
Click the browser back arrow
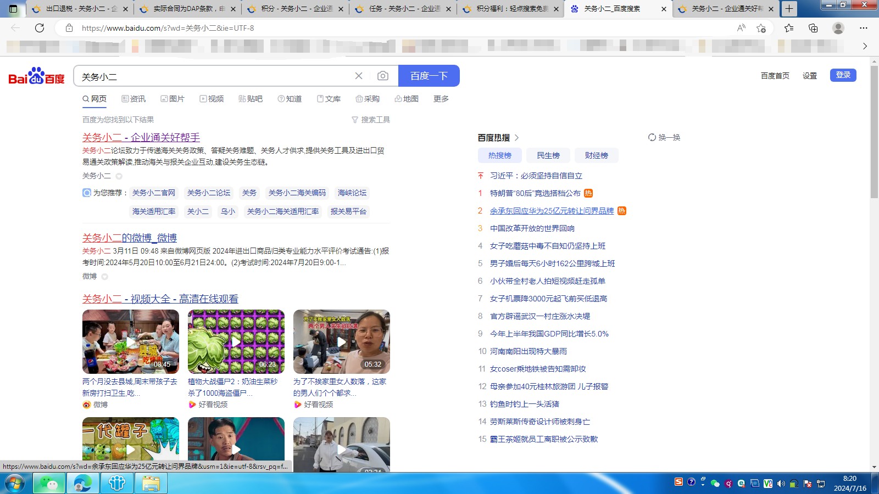(x=15, y=28)
